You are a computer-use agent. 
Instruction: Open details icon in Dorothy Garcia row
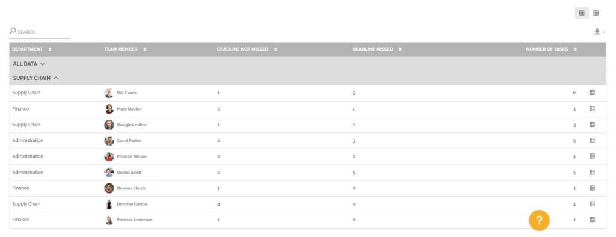coord(592,204)
